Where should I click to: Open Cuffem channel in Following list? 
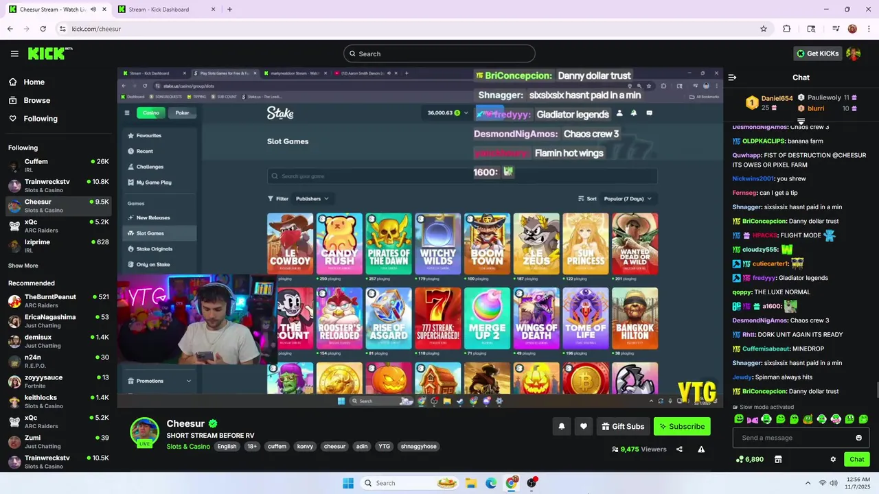[58, 165]
